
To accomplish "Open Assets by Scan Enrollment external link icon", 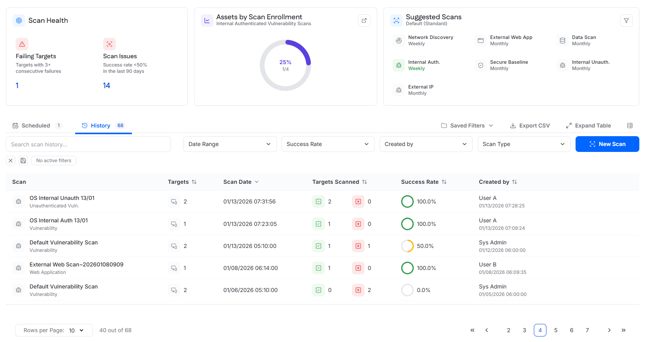I will 364,20.
